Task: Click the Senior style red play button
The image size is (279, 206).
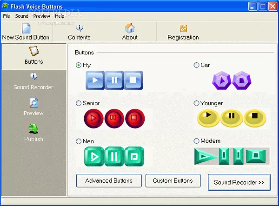Action: pyautogui.click(x=93, y=119)
